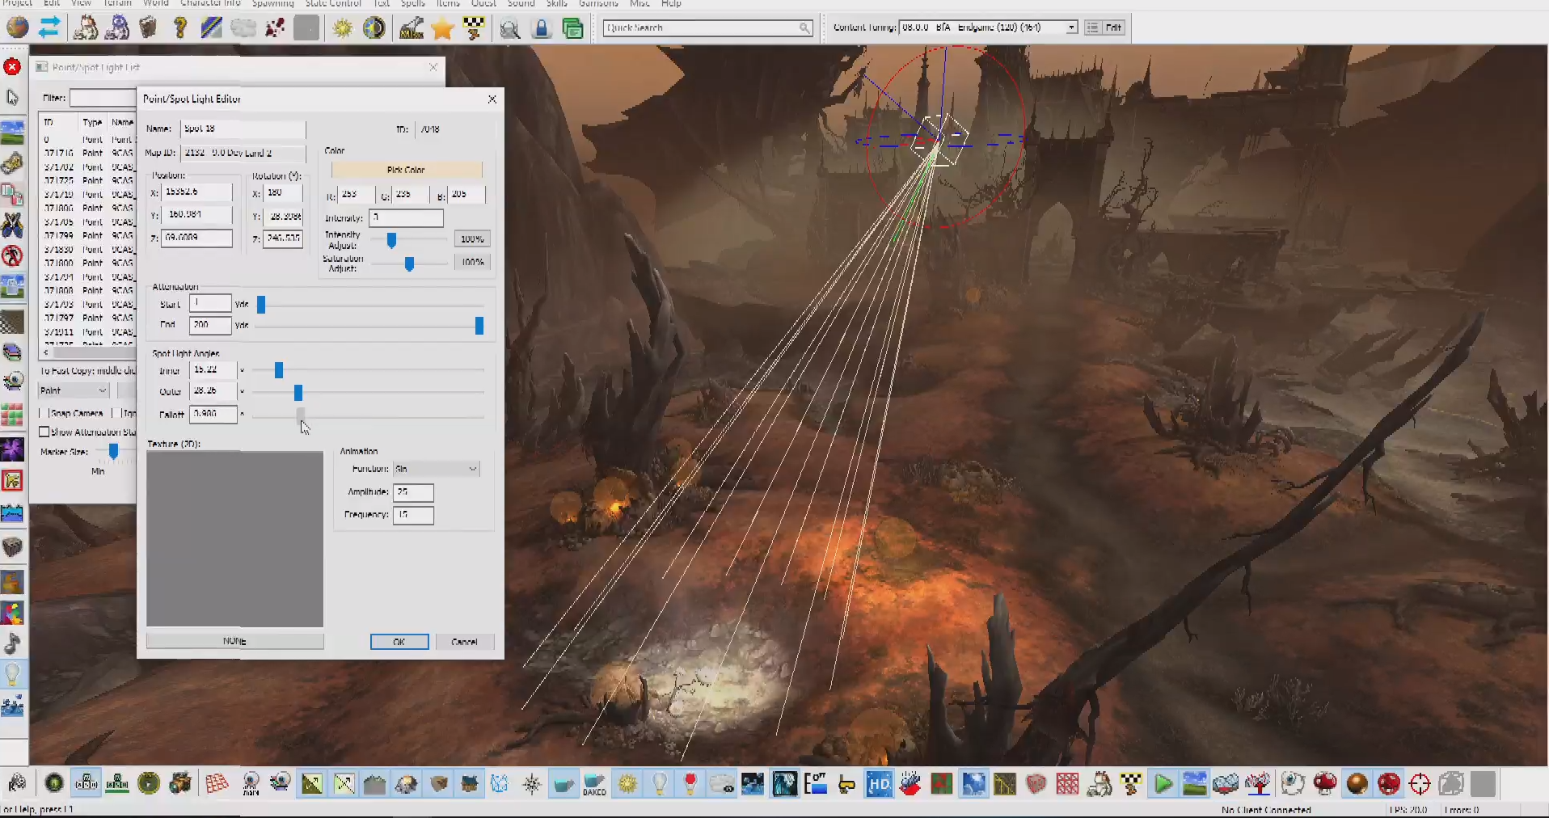Toggle the HD icon in bottom toolbar
The image size is (1549, 818).
pyautogui.click(x=879, y=783)
